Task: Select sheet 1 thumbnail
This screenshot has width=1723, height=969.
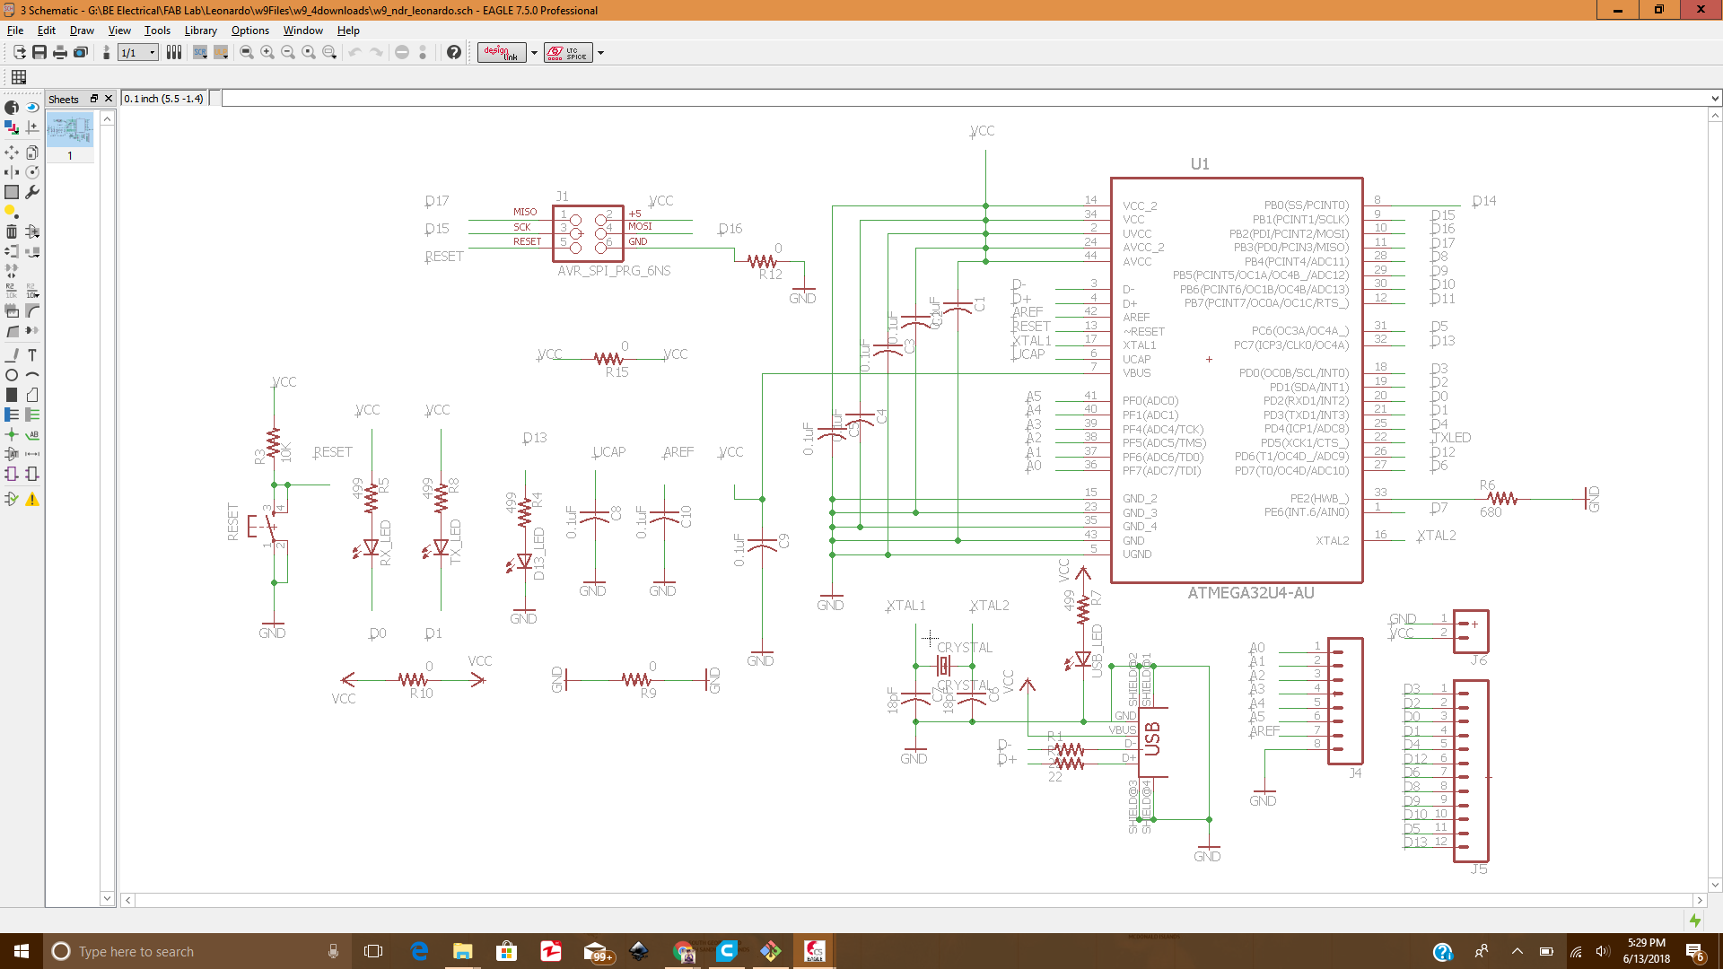Action: tap(70, 131)
